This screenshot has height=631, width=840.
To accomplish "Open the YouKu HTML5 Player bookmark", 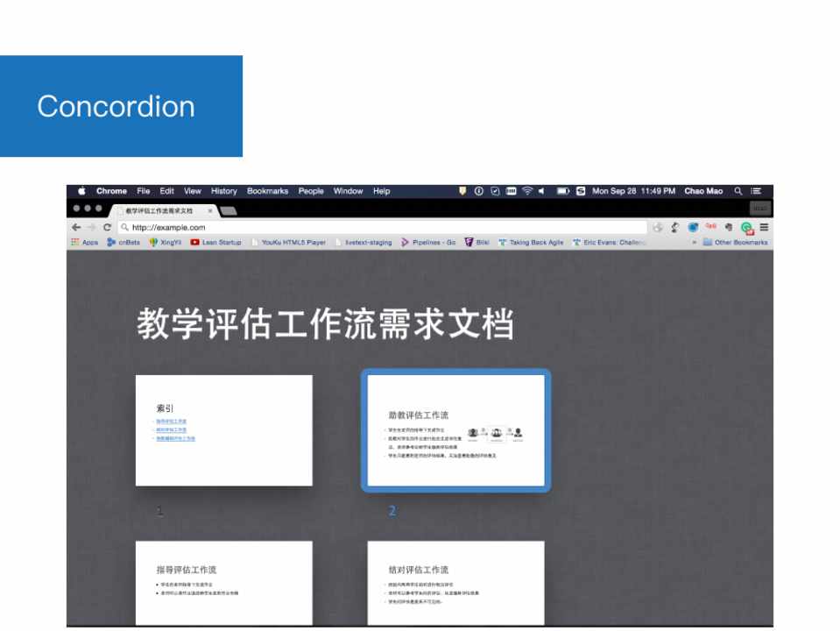I will point(289,243).
